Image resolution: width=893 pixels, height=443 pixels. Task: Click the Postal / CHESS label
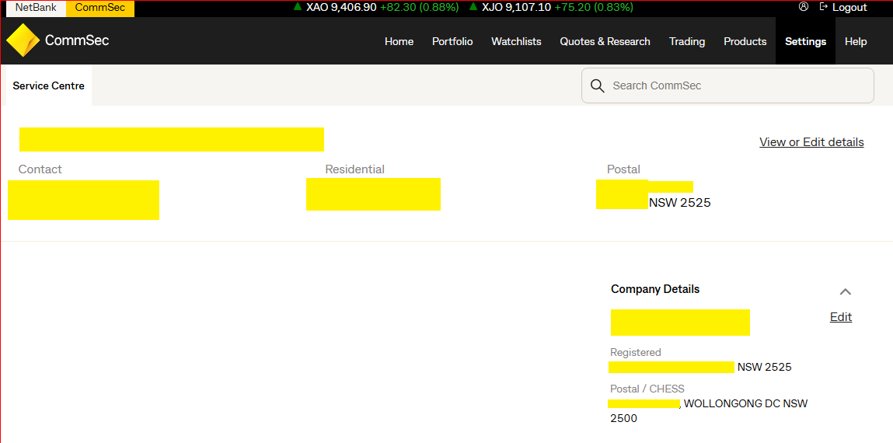(647, 389)
